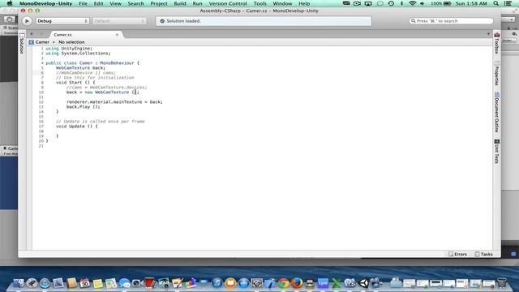The height and width of the screenshot is (292, 519).
Task: Open the Project menu
Action: (159, 3)
